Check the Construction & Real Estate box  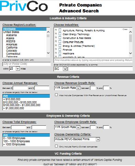(x=60, y=38)
